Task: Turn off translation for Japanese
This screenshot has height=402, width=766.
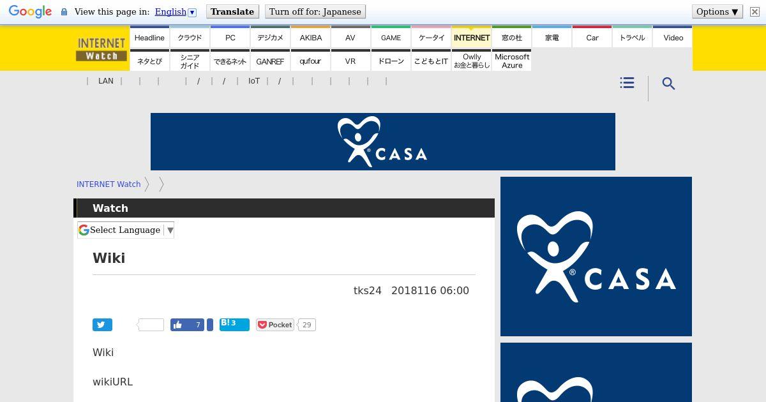Action: click(x=315, y=11)
